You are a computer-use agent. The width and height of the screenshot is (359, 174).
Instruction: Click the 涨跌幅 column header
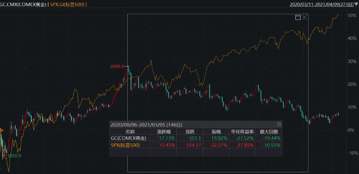[164, 132]
